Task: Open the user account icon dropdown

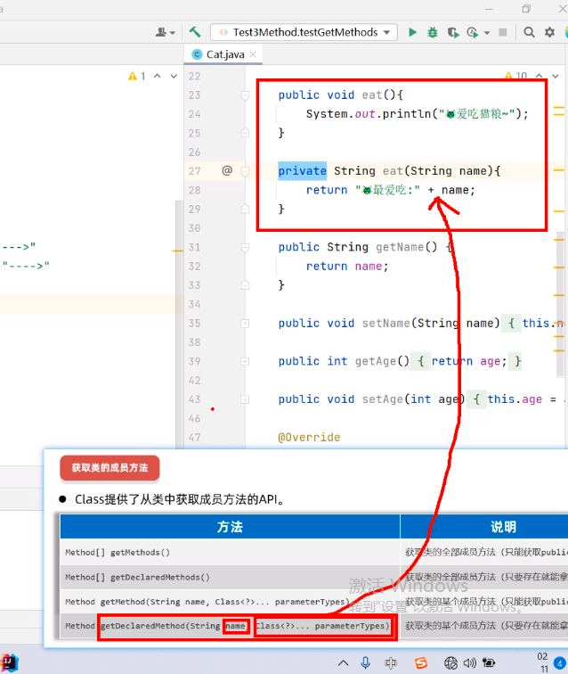Action: click(166, 32)
